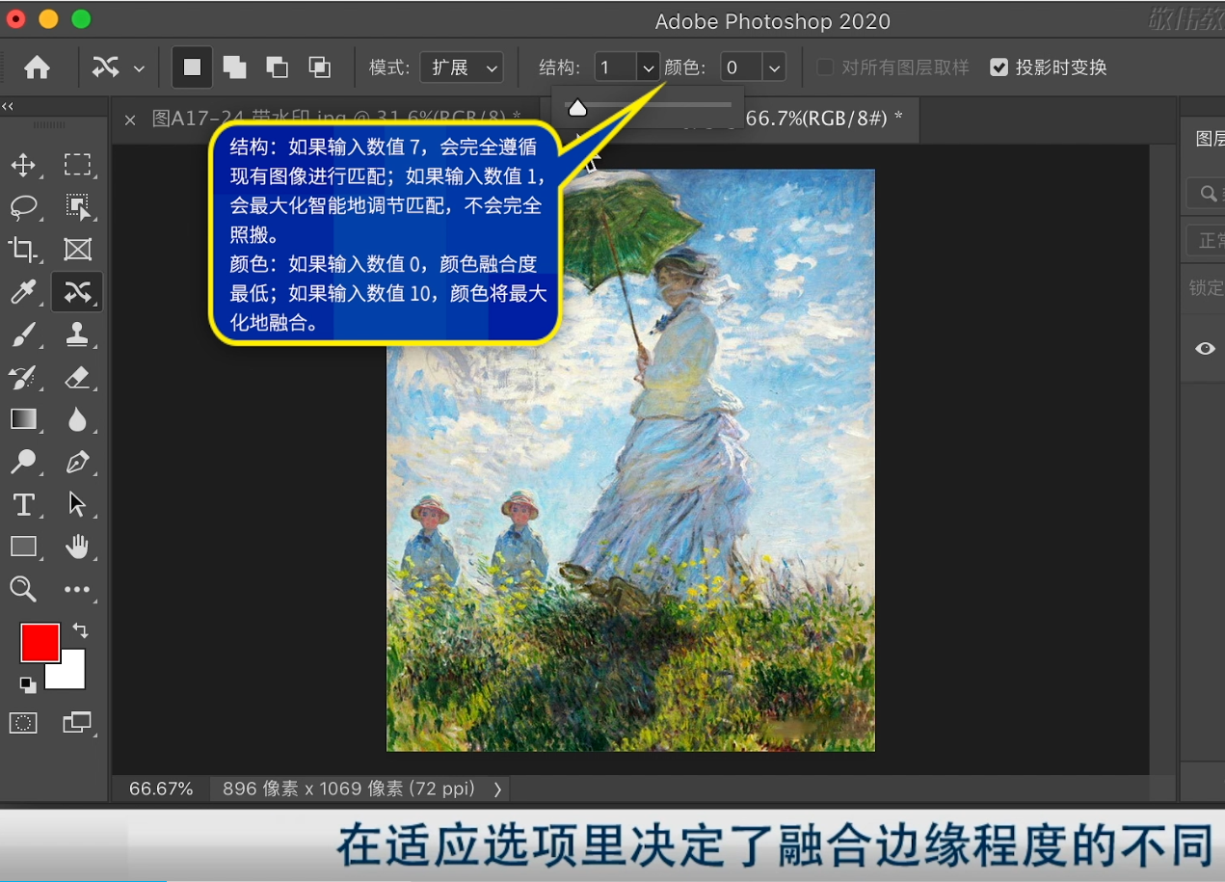This screenshot has height=882, width=1225.
Task: Click the layer search magnifier field
Action: (x=1207, y=194)
